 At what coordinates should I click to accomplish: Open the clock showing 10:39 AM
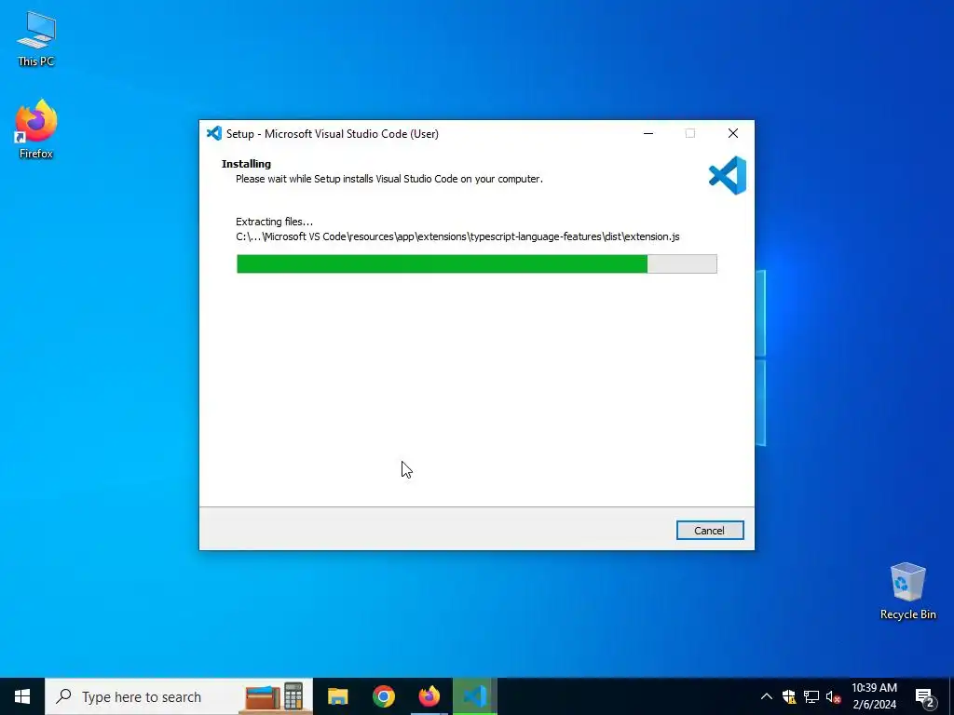(874, 696)
